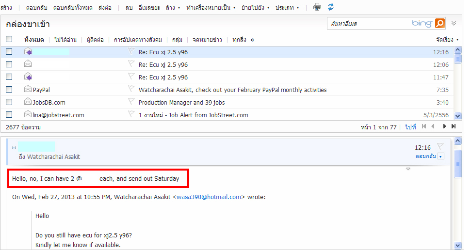Click the wasa390@hotmail.com email link
The width and height of the screenshot is (471, 250).
coord(209,197)
